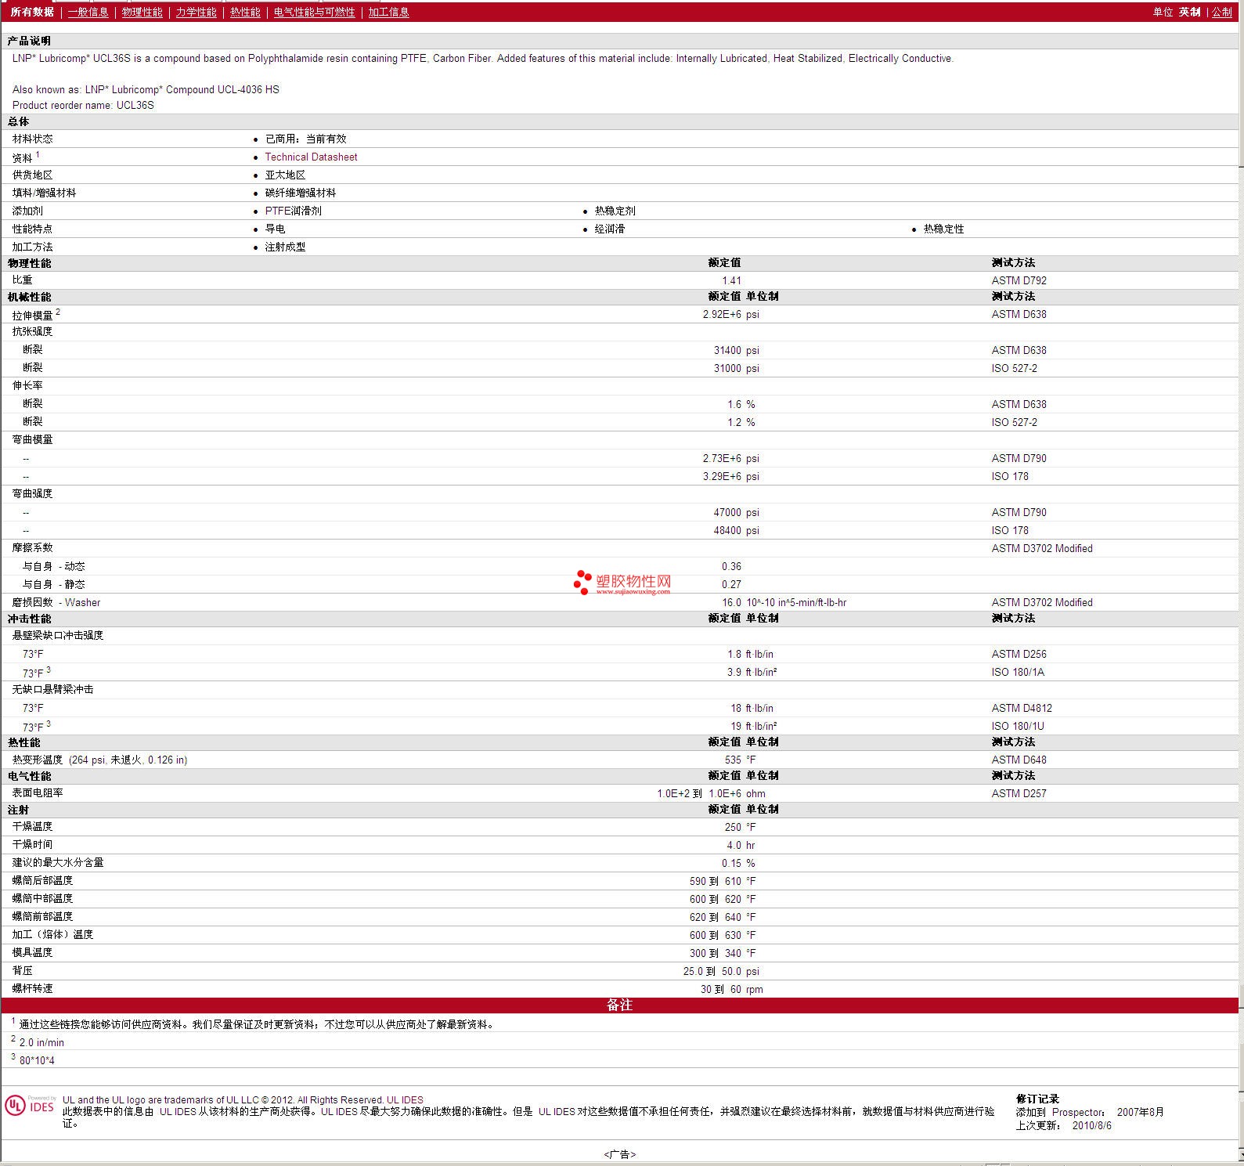Screen dimensions: 1244x1166
Task: Click the PTFE润滑剂 additive entry
Action: tap(293, 211)
